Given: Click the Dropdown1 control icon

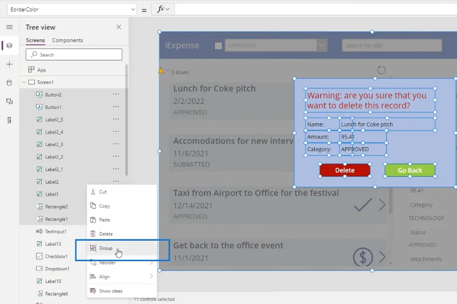Looking at the screenshot, I should click(x=39, y=269).
